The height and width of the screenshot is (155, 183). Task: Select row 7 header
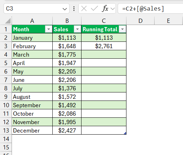(6, 80)
